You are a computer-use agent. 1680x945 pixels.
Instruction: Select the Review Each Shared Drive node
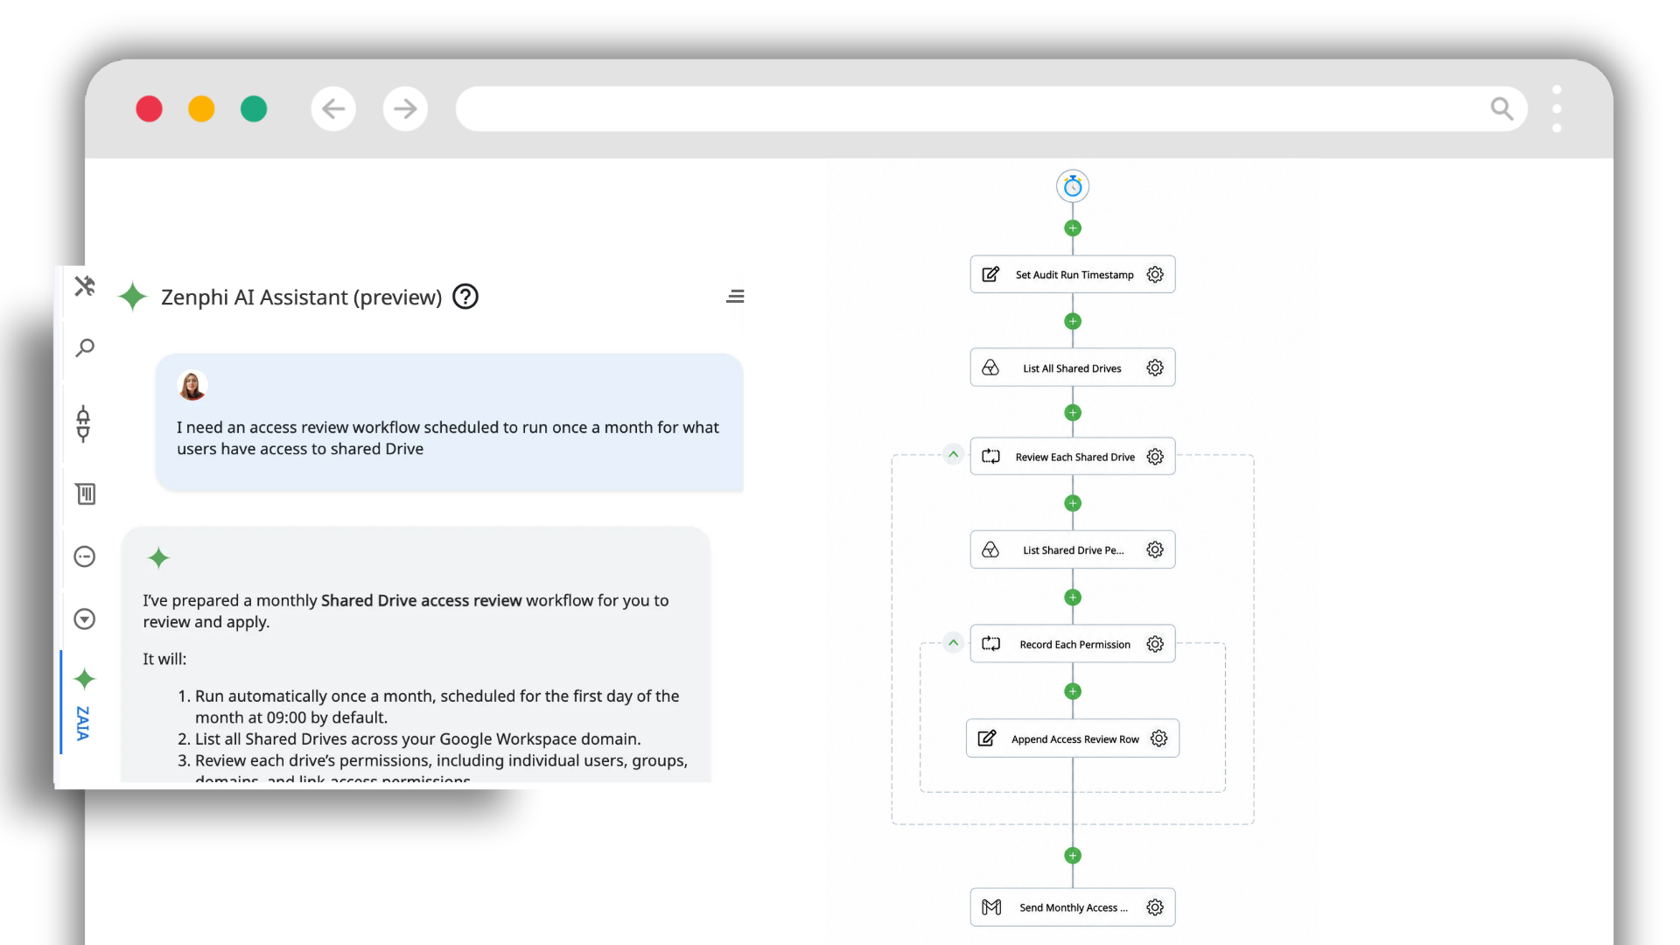click(x=1073, y=457)
